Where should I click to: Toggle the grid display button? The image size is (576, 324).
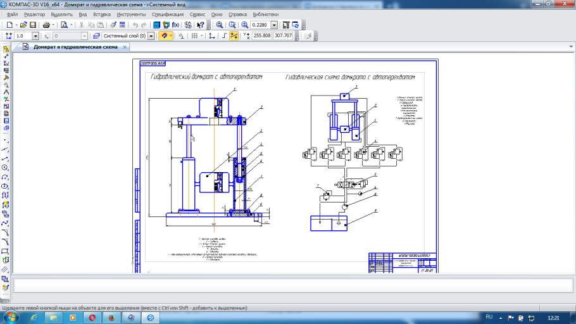click(194, 36)
